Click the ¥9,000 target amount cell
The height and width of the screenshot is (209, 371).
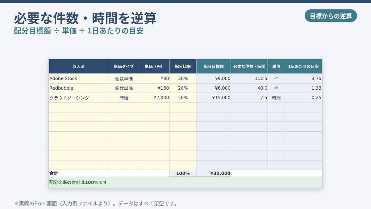click(214, 78)
